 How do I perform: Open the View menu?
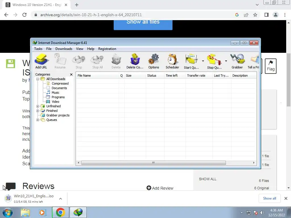click(80, 49)
